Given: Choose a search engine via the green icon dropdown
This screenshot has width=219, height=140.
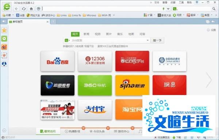Looking at the screenshot, I should (67, 41).
